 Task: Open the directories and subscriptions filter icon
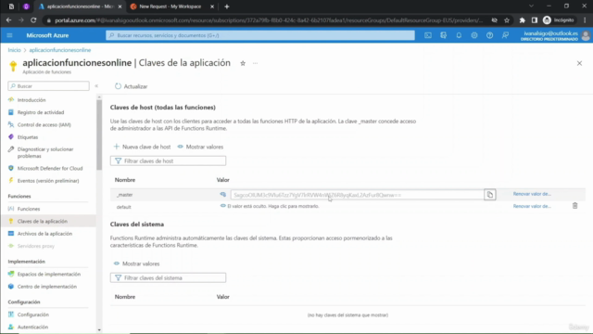pyautogui.click(x=443, y=35)
